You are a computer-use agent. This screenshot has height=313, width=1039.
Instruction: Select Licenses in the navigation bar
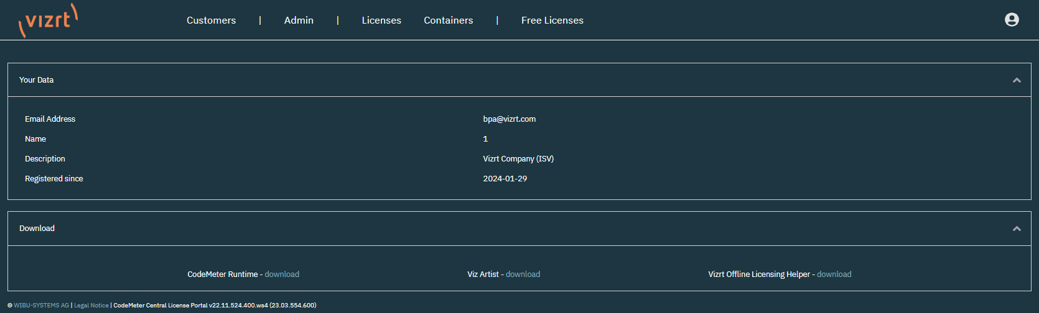point(381,20)
